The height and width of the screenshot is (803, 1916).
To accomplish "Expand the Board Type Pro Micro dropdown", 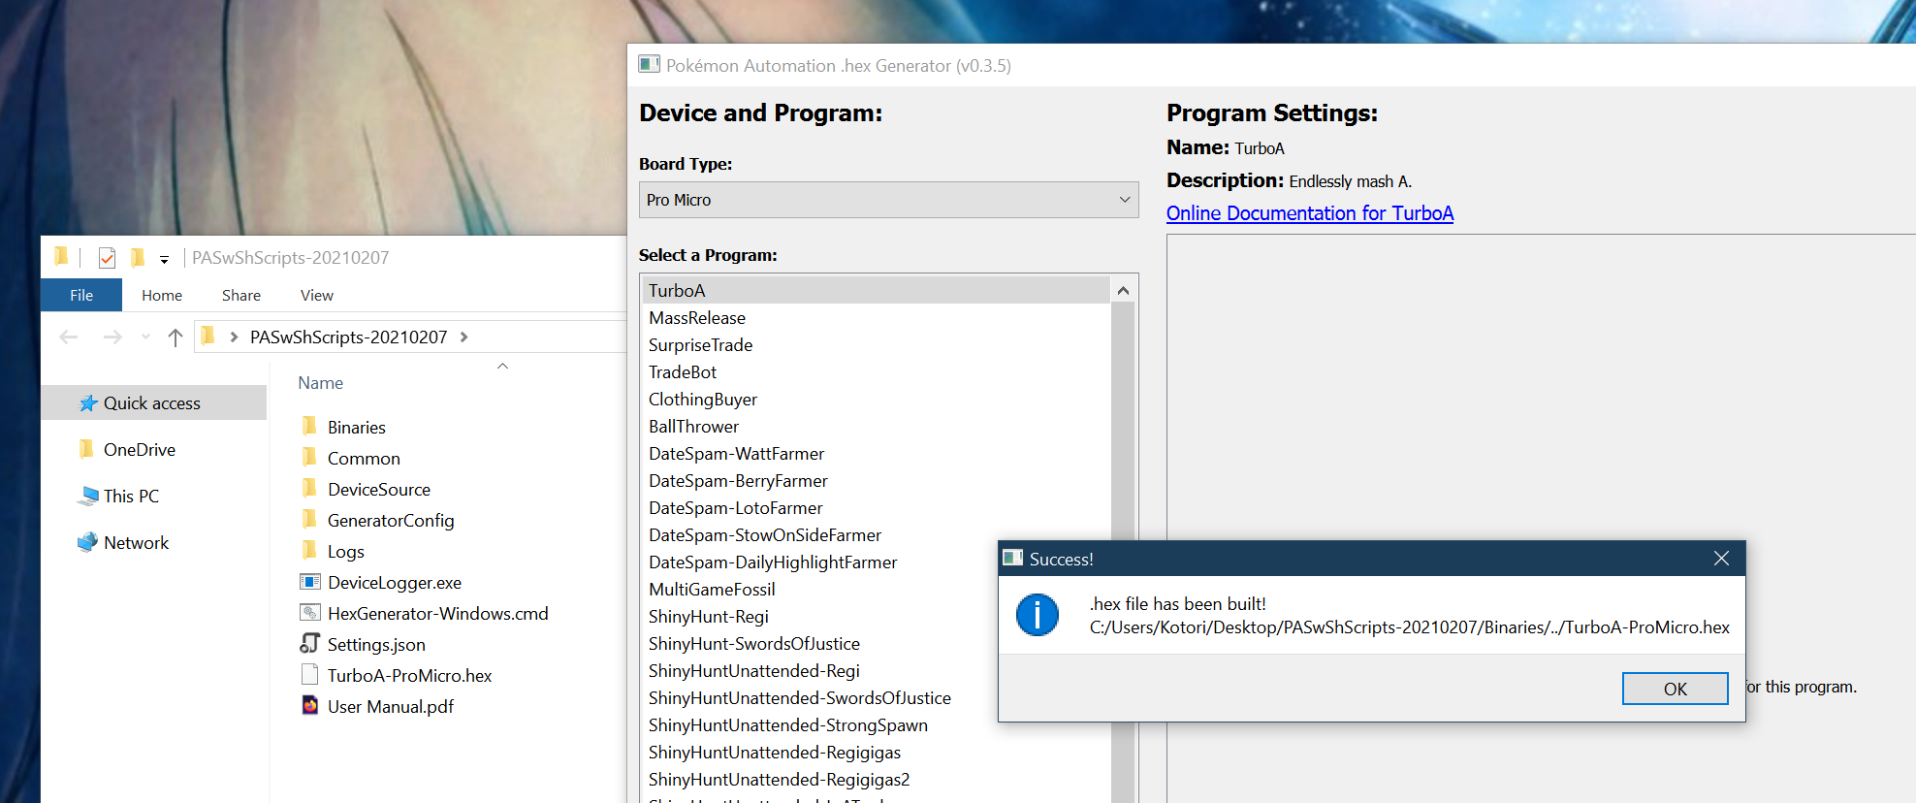I will tap(888, 200).
